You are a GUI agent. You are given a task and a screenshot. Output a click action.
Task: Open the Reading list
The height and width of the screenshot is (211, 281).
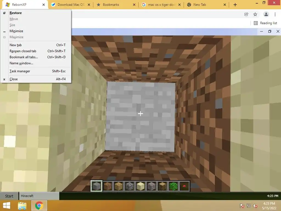(265, 23)
